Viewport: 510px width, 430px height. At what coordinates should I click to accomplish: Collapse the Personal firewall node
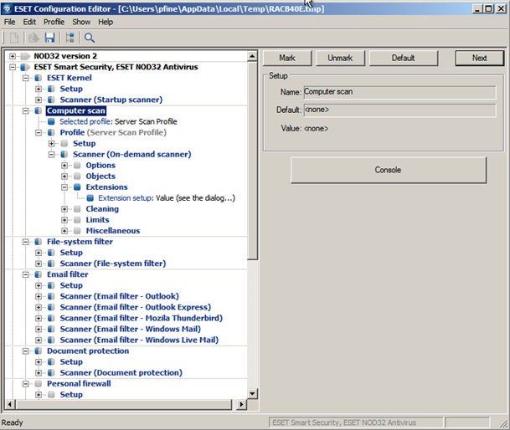point(25,384)
